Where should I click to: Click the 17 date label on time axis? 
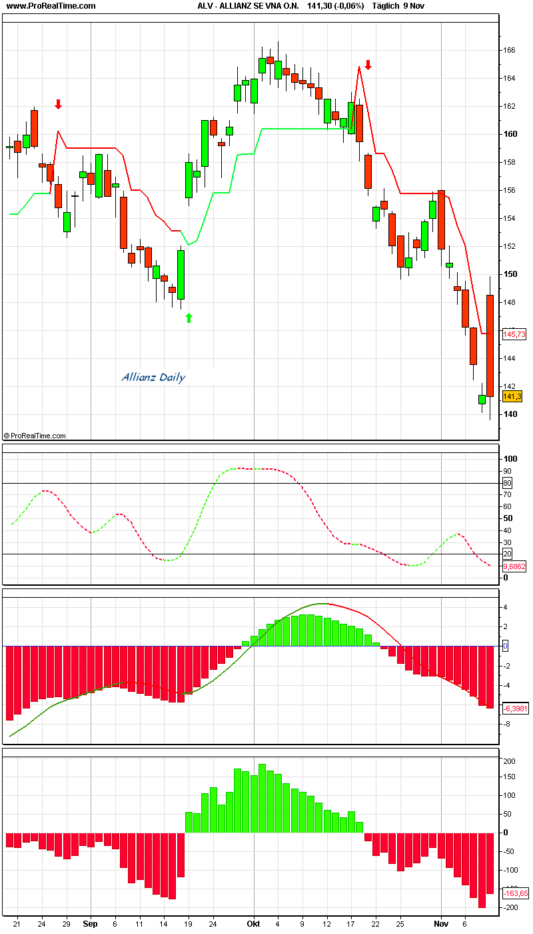351,924
